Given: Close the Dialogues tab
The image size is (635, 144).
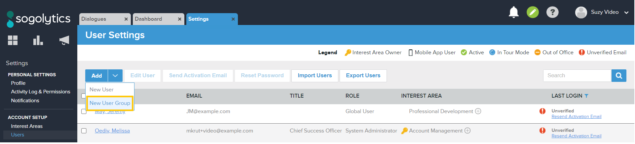Looking at the screenshot, I should coord(126,19).
